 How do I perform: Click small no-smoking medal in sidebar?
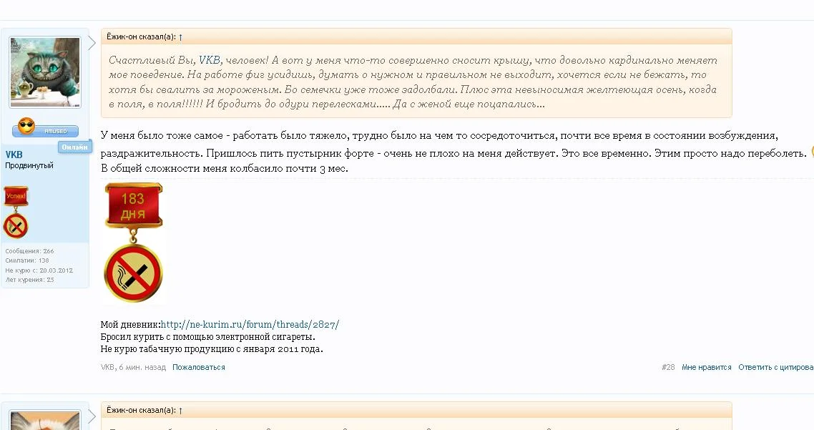tap(16, 226)
